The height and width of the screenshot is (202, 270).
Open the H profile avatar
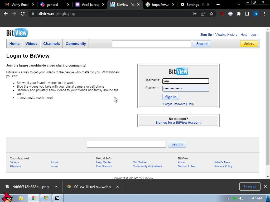(x=256, y=14)
